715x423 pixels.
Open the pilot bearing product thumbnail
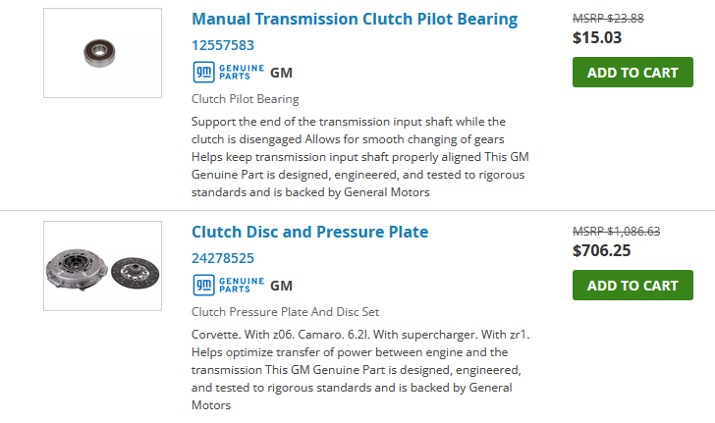102,53
